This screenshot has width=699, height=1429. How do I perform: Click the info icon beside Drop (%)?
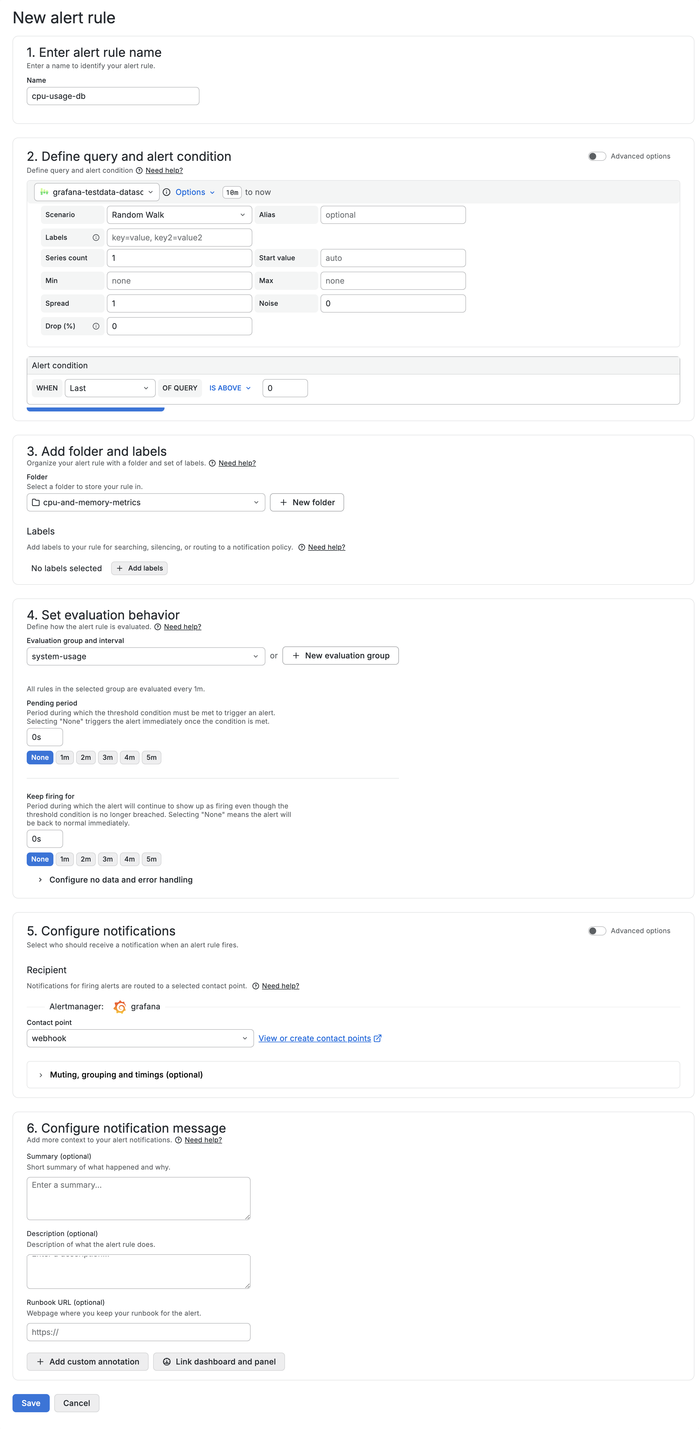coord(96,326)
